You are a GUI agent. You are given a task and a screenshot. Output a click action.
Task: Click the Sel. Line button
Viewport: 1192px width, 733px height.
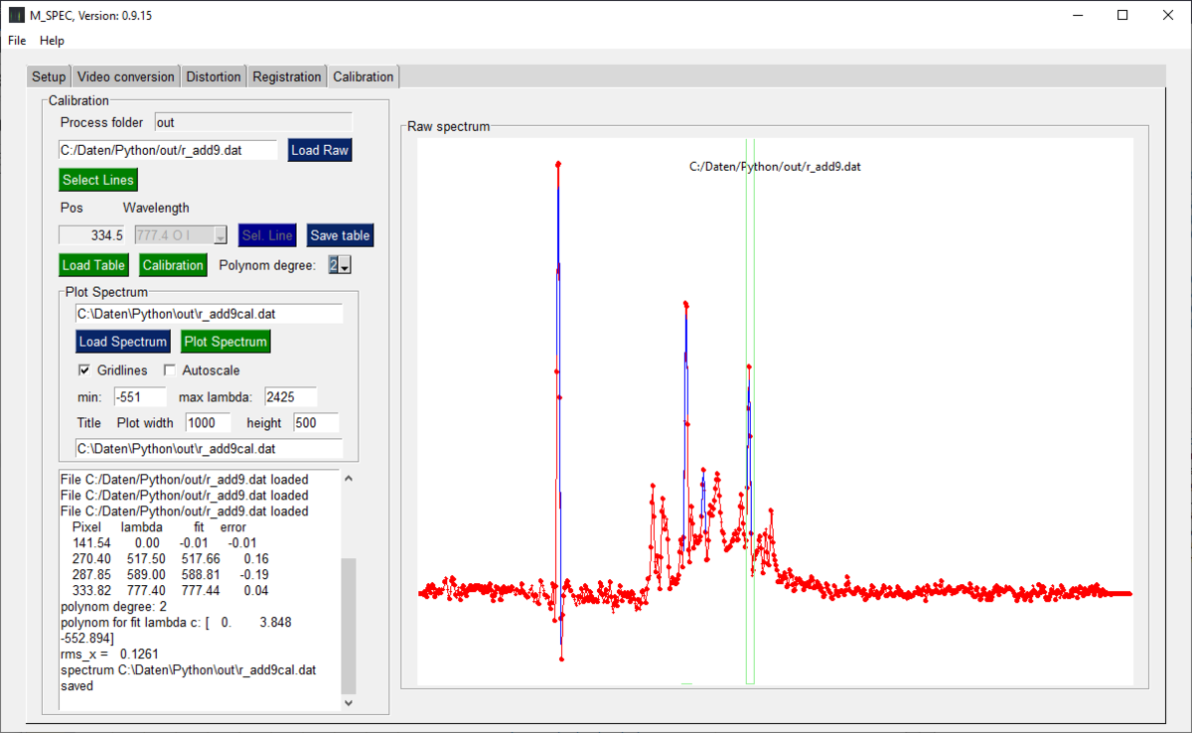pos(266,235)
